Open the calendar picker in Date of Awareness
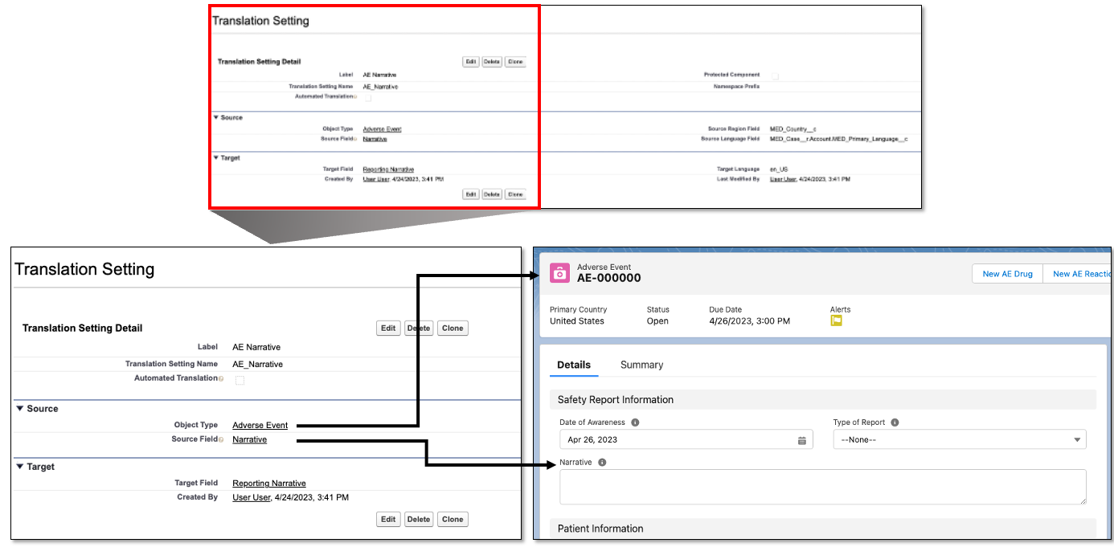 [x=801, y=440]
